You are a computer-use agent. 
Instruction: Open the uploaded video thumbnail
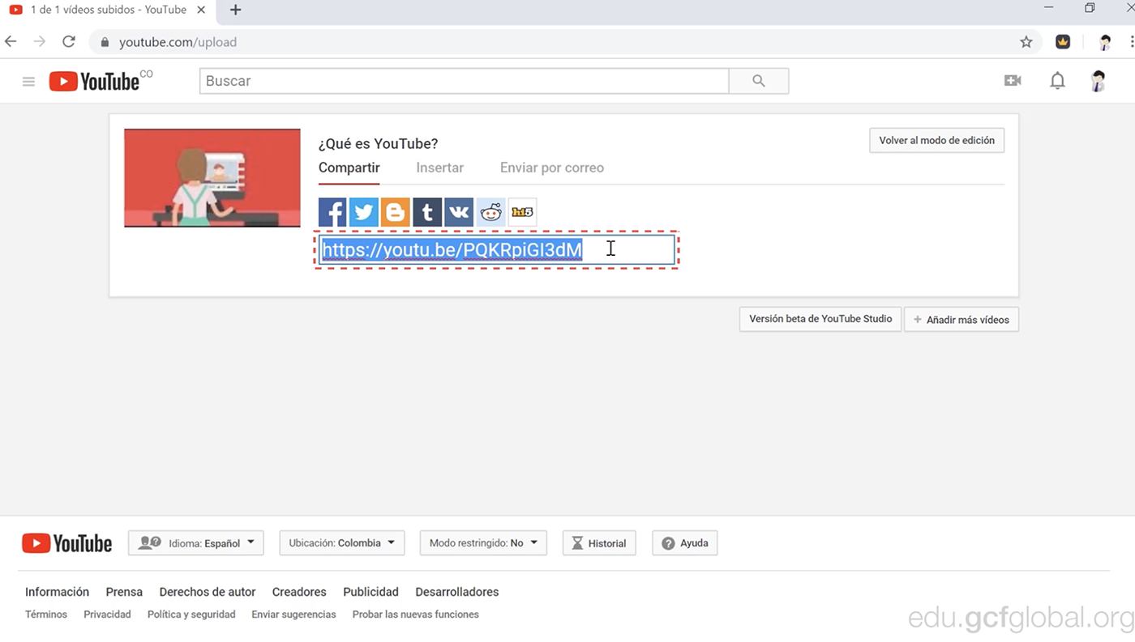212,178
